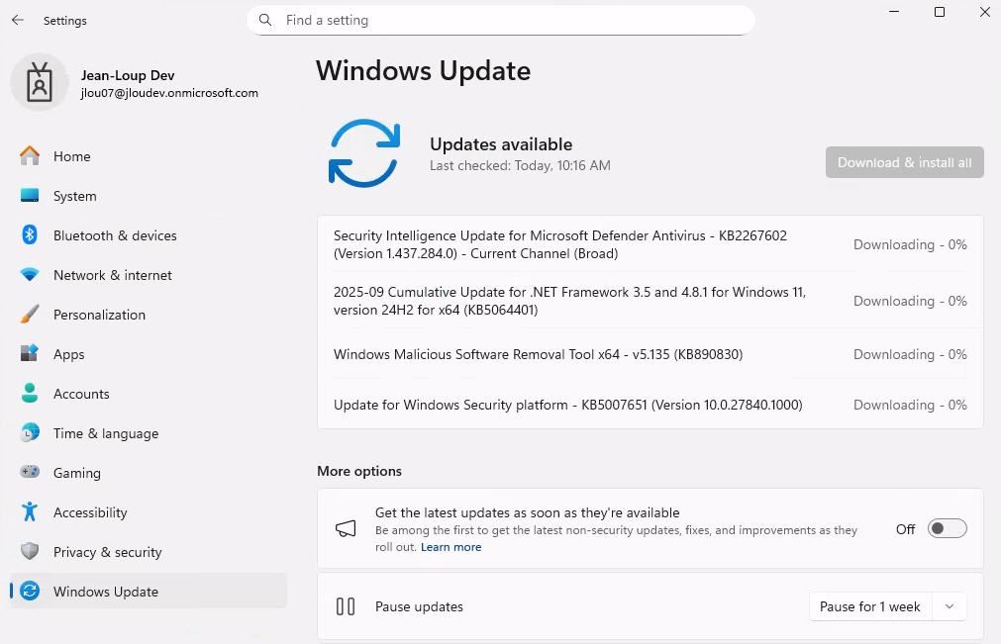Image resolution: width=1001 pixels, height=644 pixels.
Task: Select the Personalization paintbrush icon
Action: pyautogui.click(x=30, y=315)
